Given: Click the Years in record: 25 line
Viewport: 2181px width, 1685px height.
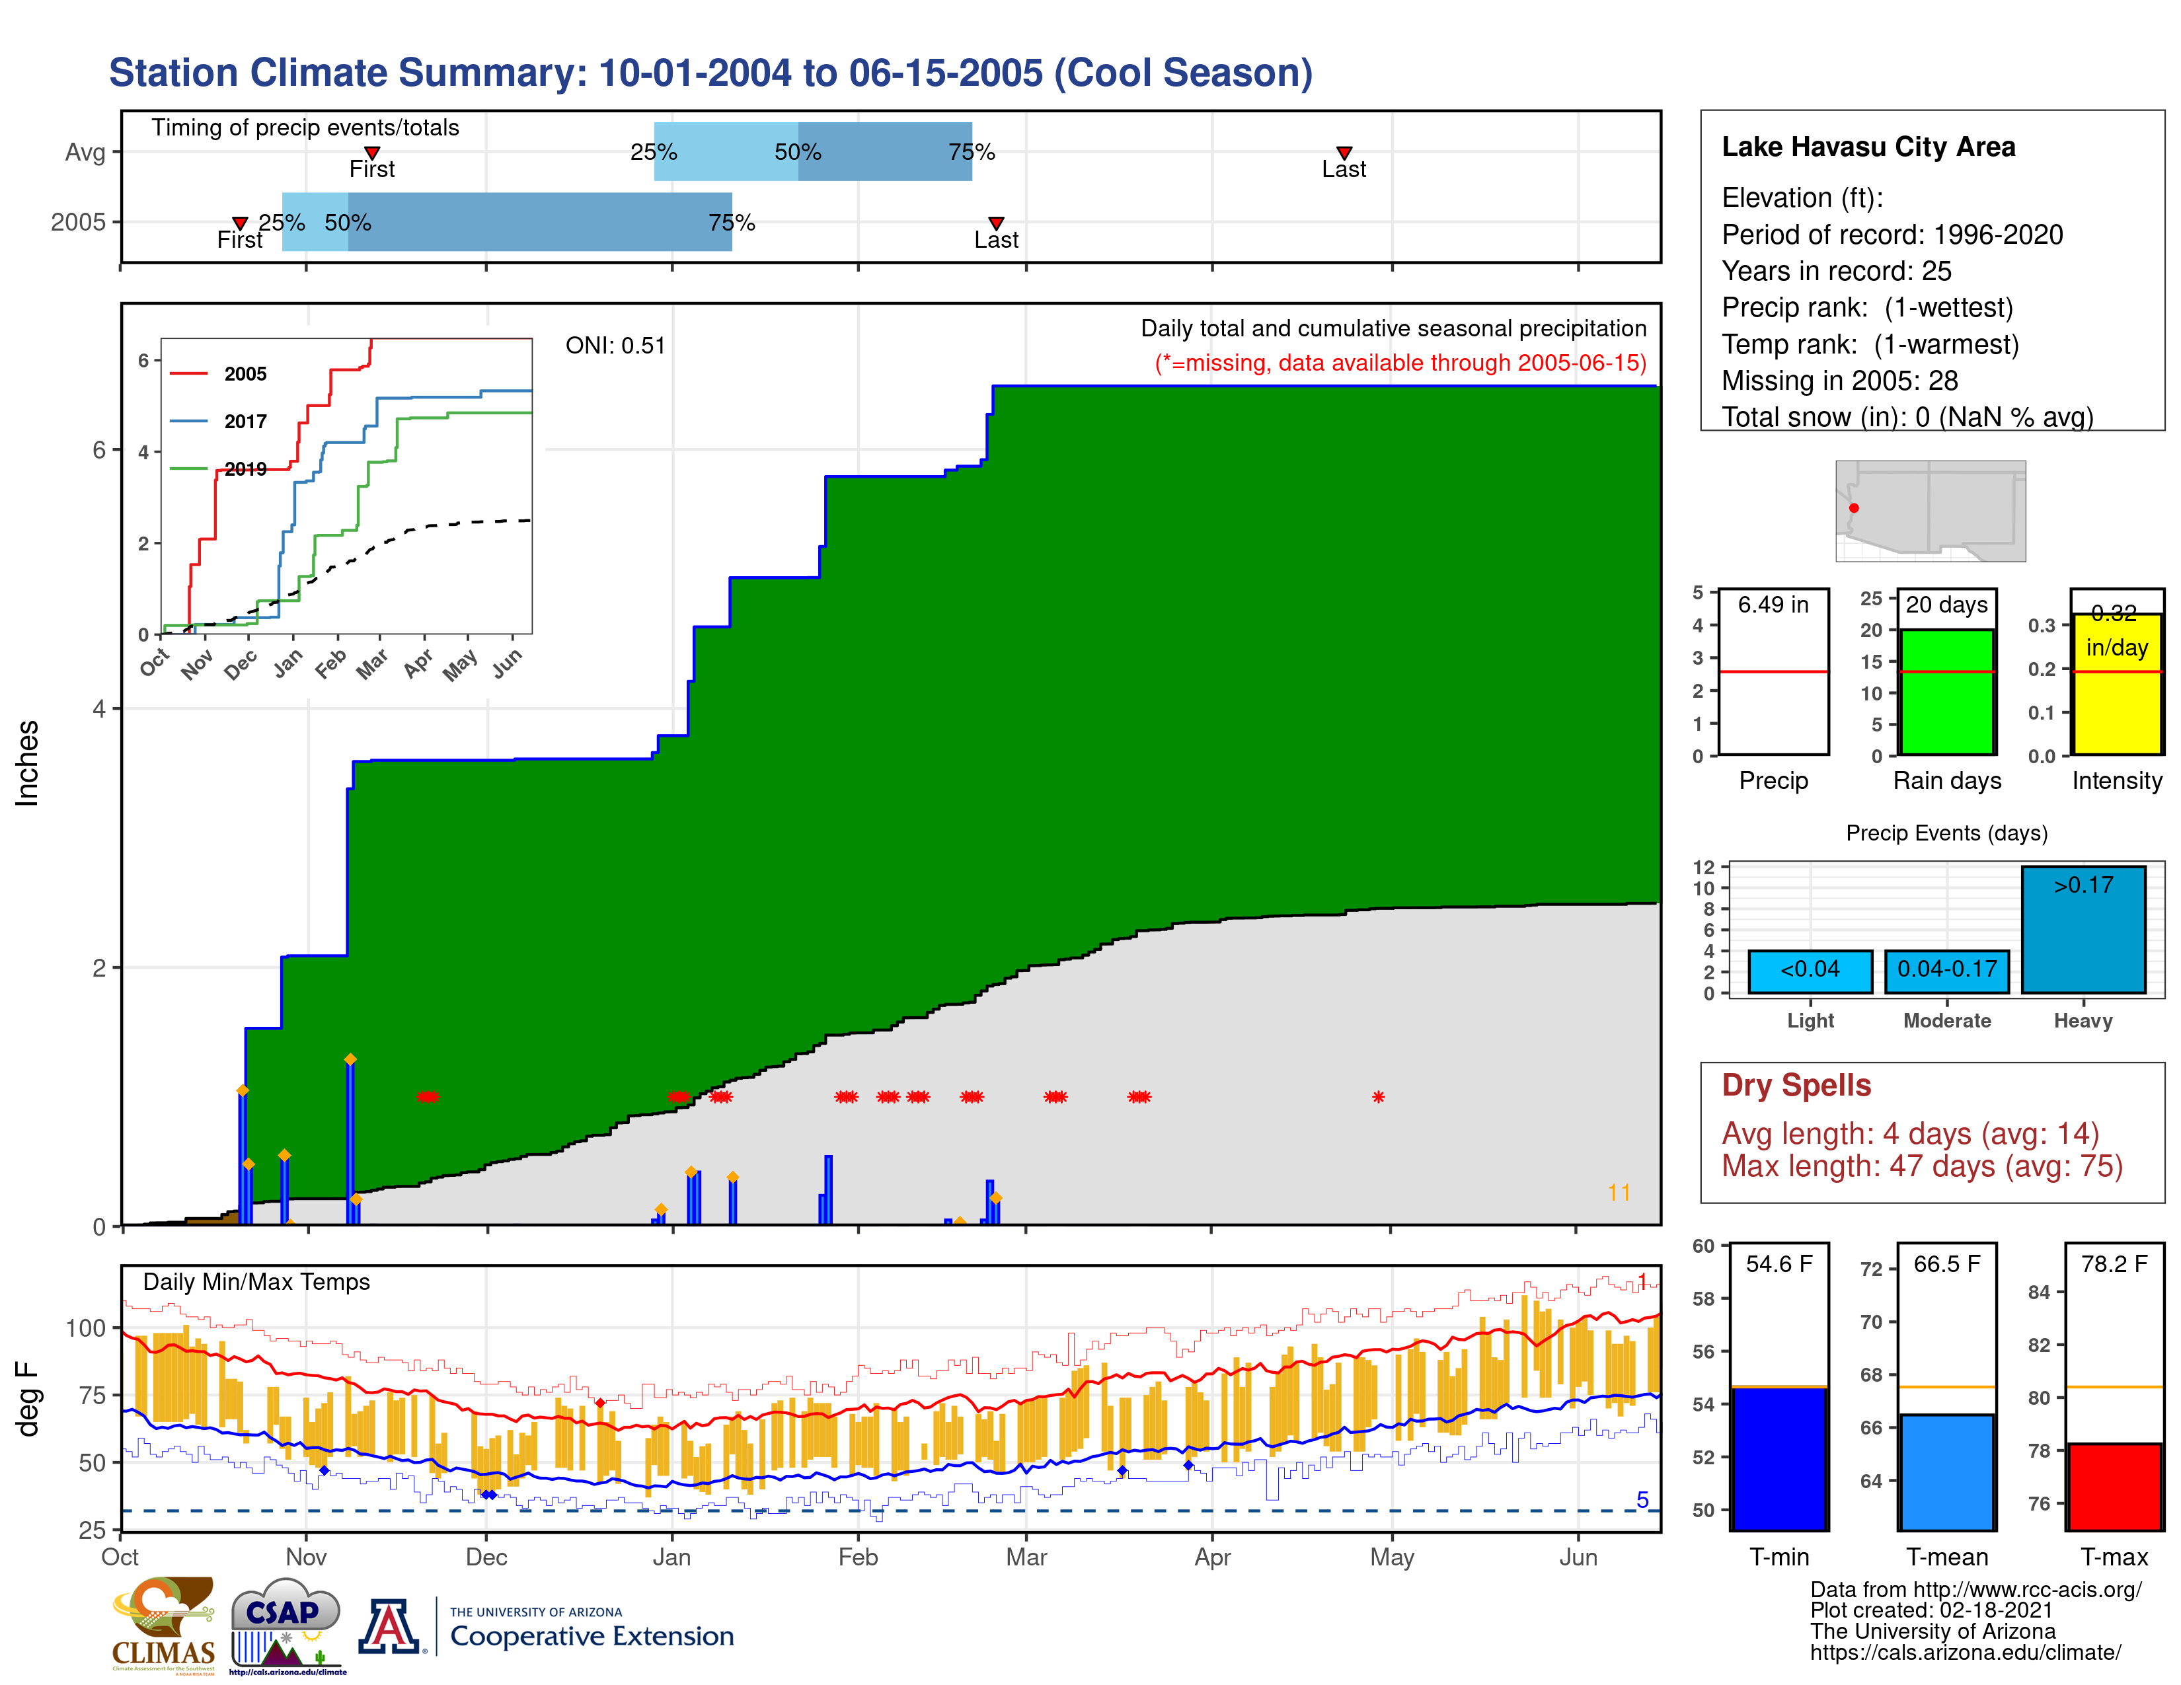Looking at the screenshot, I should pos(1835,270).
